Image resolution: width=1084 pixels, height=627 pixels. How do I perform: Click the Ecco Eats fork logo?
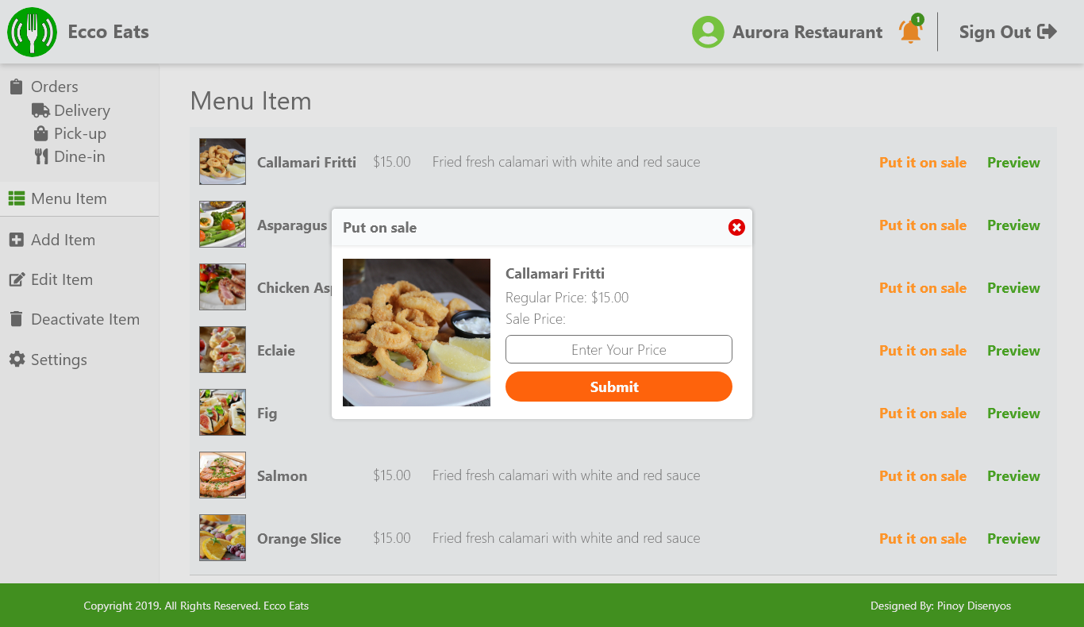point(32,33)
